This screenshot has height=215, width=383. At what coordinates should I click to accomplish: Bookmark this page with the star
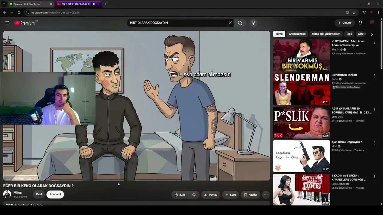tap(354, 13)
